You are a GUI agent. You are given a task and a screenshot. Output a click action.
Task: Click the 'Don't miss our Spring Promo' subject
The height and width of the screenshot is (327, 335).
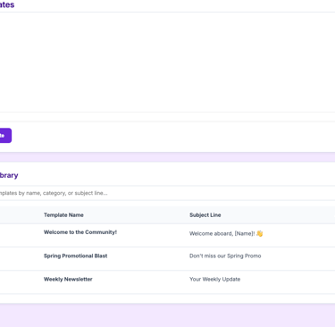225,256
